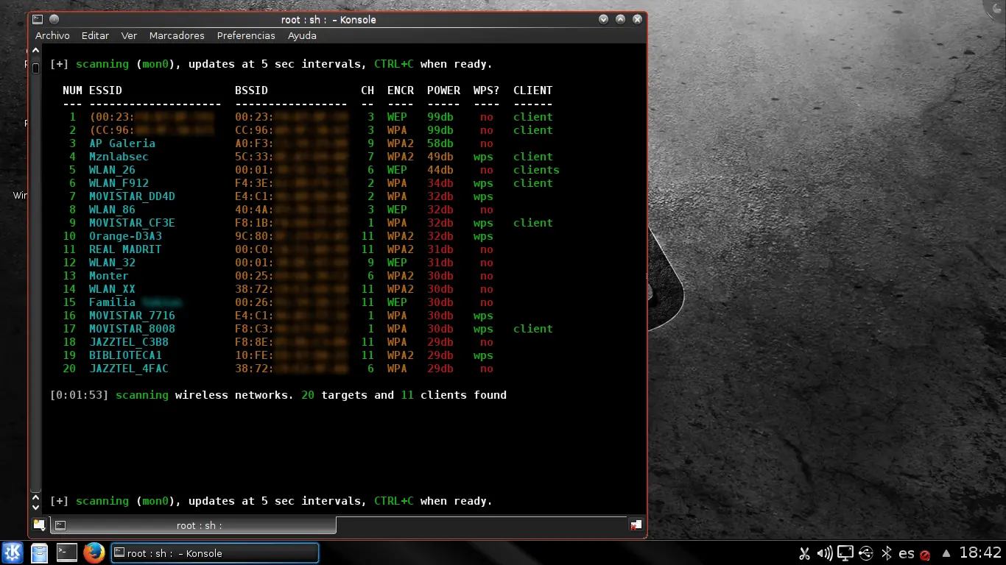Maximize the Konsole window
This screenshot has width=1006, height=565.
[620, 19]
